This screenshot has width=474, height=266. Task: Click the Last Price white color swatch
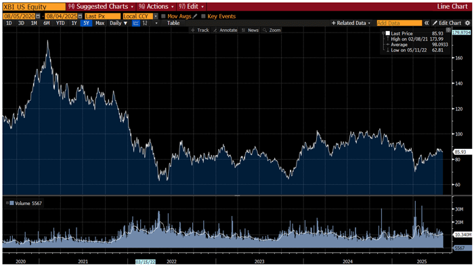coord(388,33)
